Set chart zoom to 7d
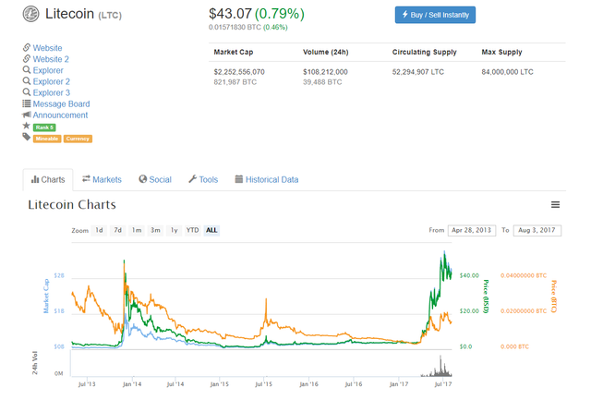The height and width of the screenshot is (400, 591). (x=118, y=230)
